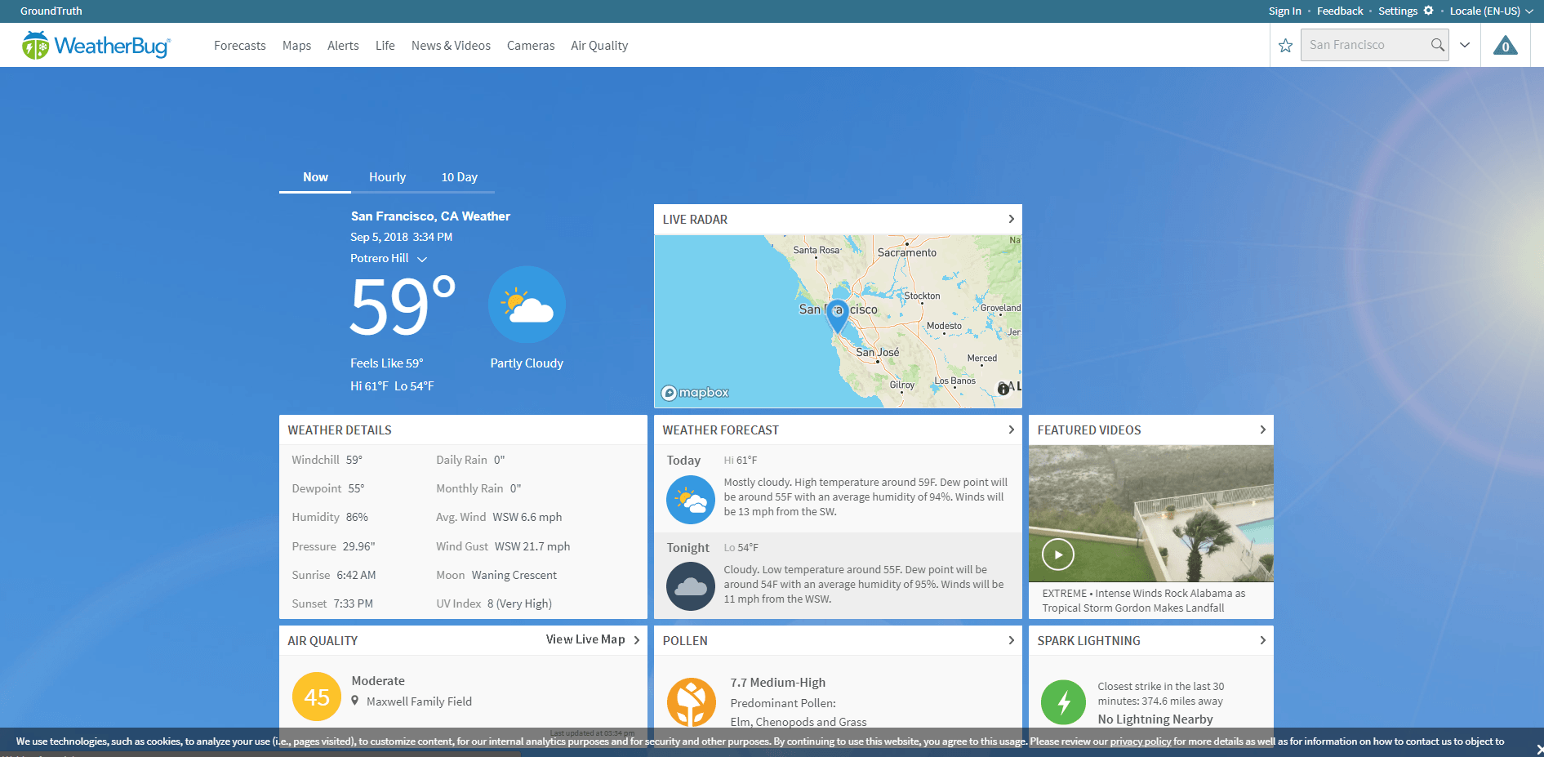Image resolution: width=1544 pixels, height=757 pixels.
Task: Play the featured video
Action: (1057, 555)
